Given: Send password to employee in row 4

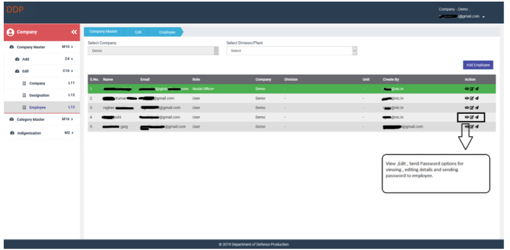Looking at the screenshot, I should (x=477, y=117).
